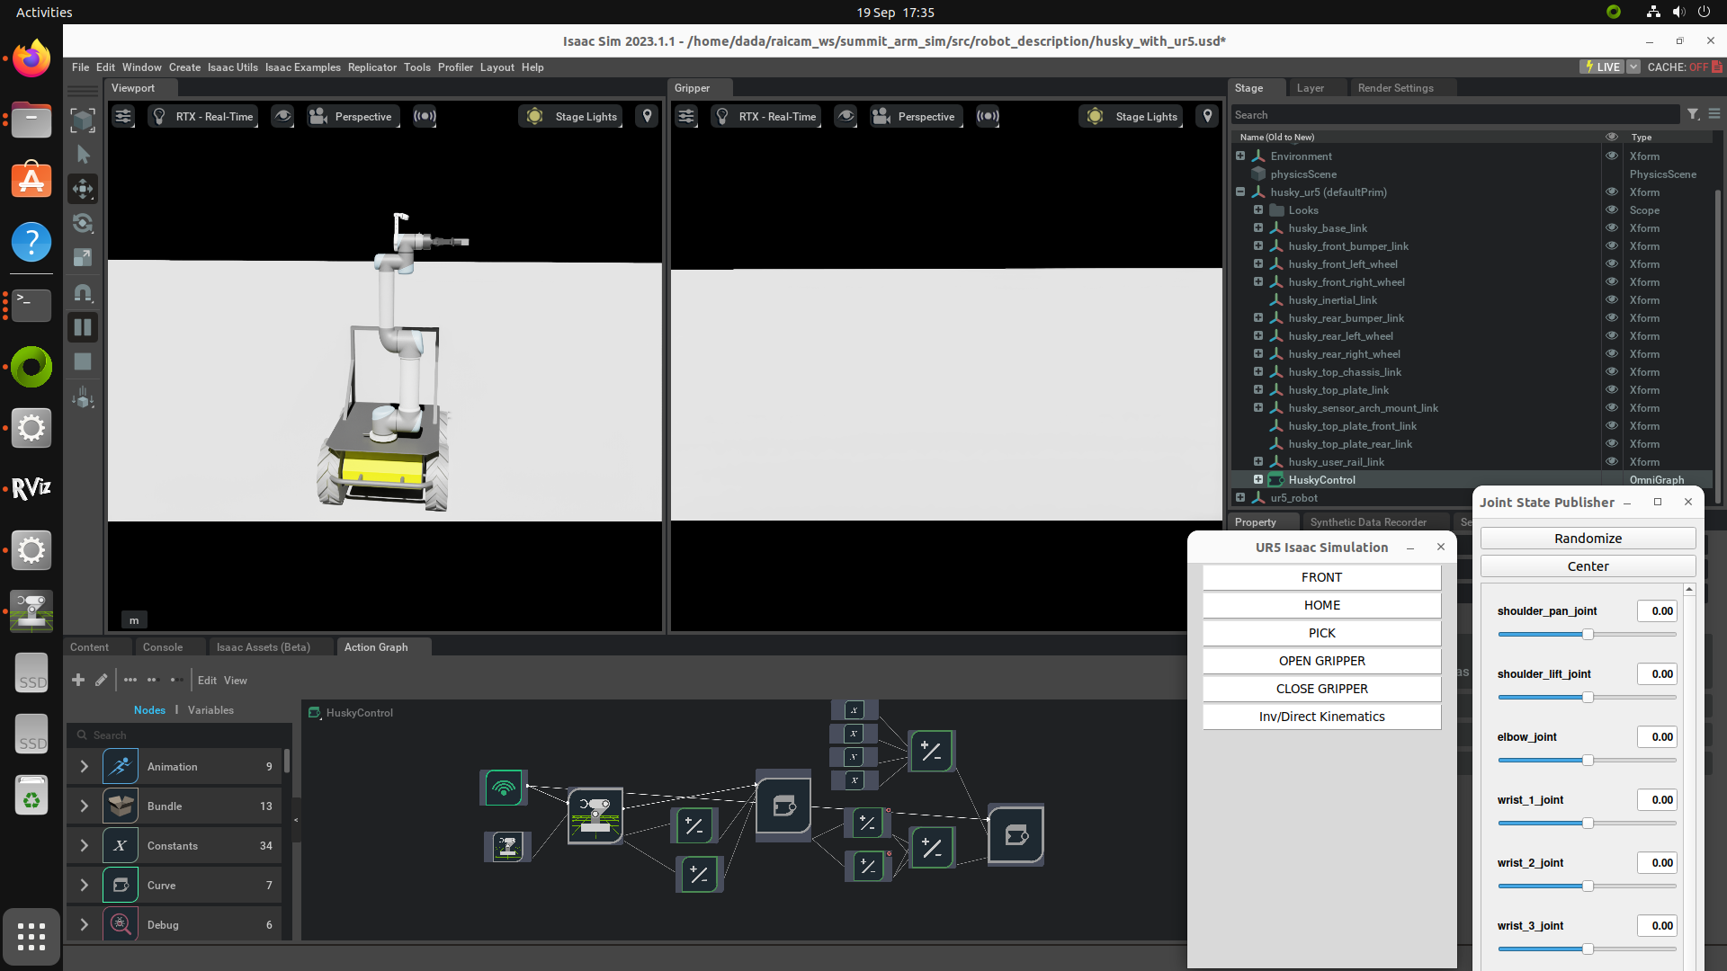Screen dimensions: 1727x971
Task: Click the pause simulation icon in left toolbar
Action: (83, 327)
